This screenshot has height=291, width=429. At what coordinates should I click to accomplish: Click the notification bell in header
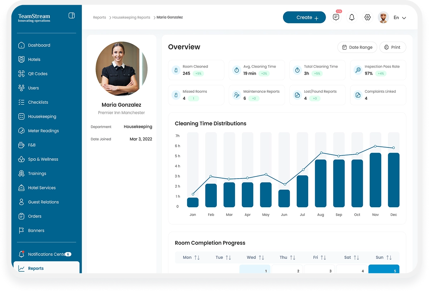(352, 18)
